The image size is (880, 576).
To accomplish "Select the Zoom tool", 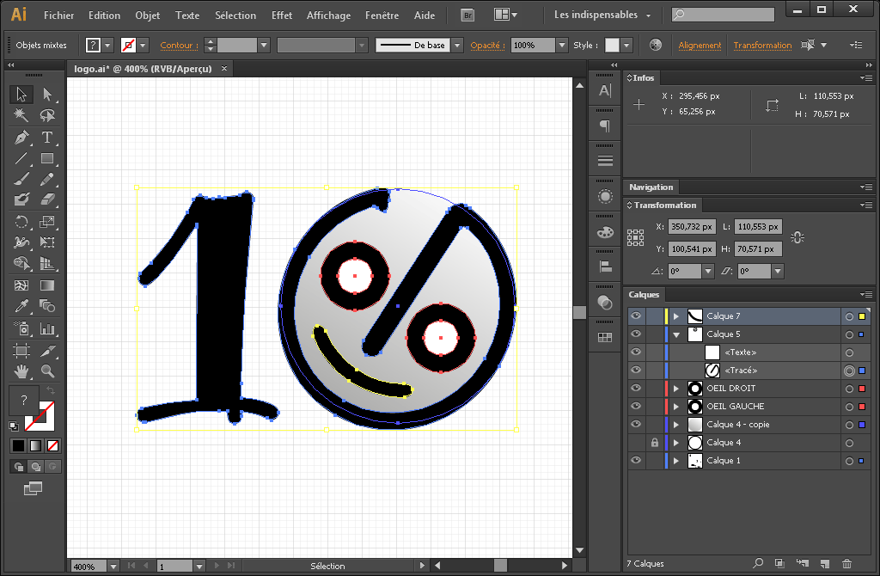I will (x=47, y=371).
